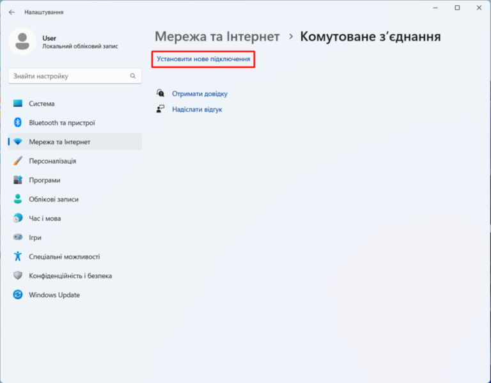Go to Ігри settings

tap(35, 238)
